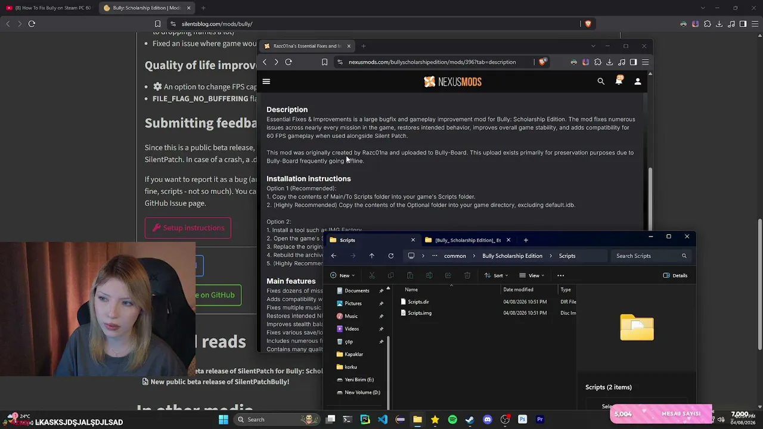The image size is (763, 429).
Task: Open Documents in the Explorer sidebar
Action: click(356, 291)
